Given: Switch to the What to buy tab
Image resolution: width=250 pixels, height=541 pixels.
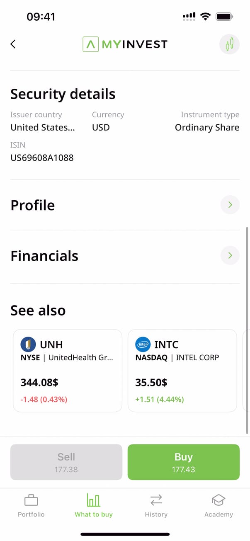Looking at the screenshot, I should coord(94,506).
